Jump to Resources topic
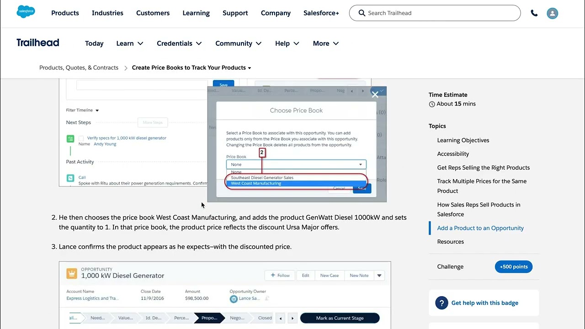The width and height of the screenshot is (585, 329). [x=450, y=242]
